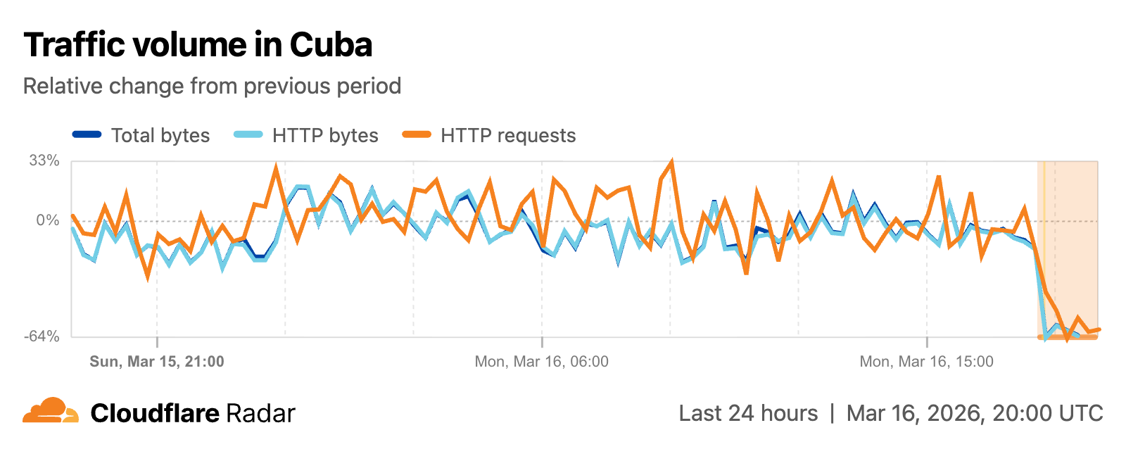This screenshot has width=1126, height=449.
Task: Click the orange shaded outage region on chart
Action: click(x=1070, y=232)
